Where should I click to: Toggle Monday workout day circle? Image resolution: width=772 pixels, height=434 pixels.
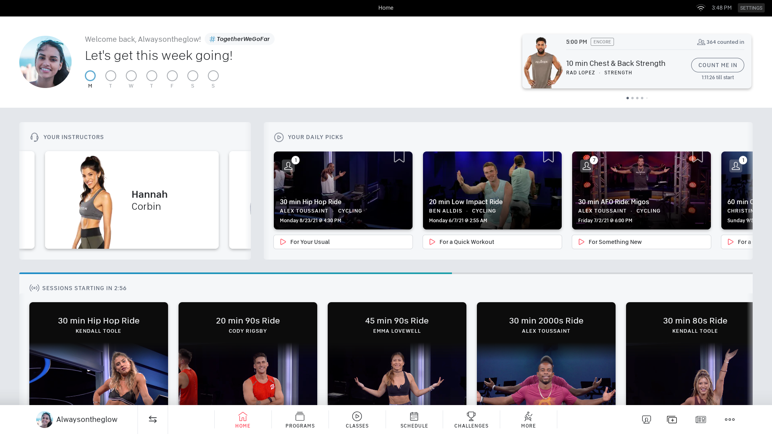click(x=90, y=76)
